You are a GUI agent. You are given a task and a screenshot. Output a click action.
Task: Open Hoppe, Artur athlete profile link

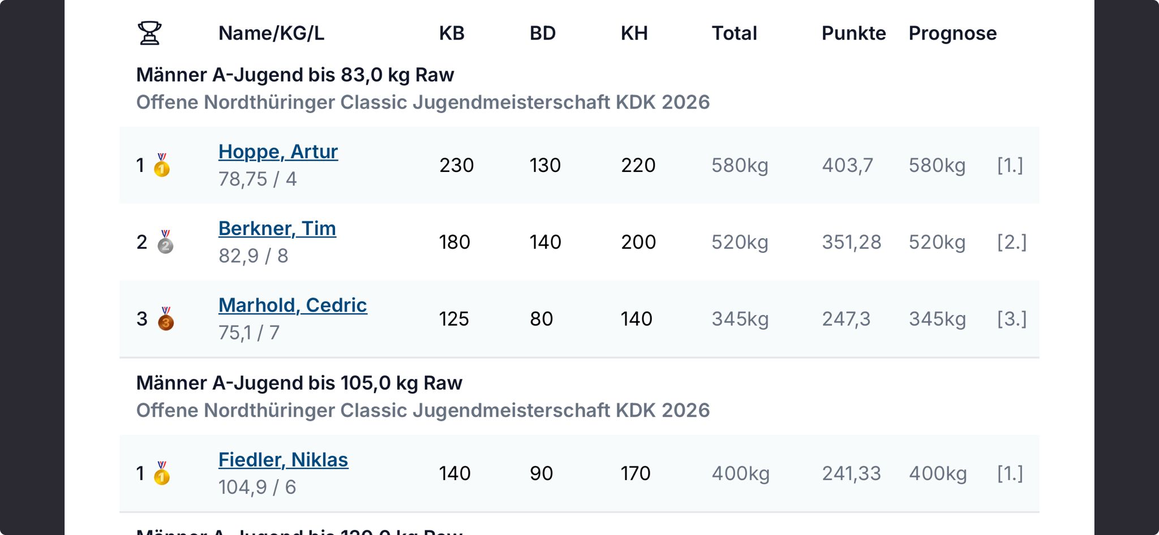coord(278,152)
